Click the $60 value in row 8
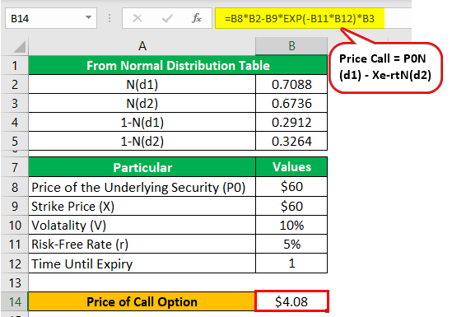 [x=291, y=187]
